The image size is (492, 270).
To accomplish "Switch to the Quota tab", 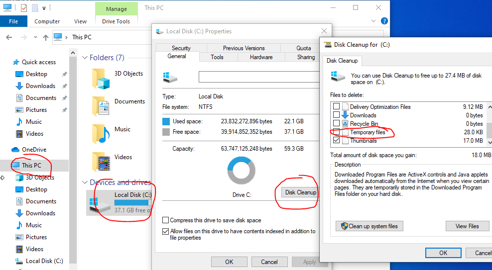I will [x=304, y=48].
